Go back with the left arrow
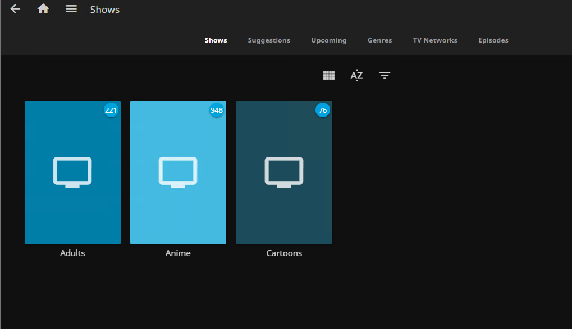The width and height of the screenshot is (572, 329). (15, 9)
